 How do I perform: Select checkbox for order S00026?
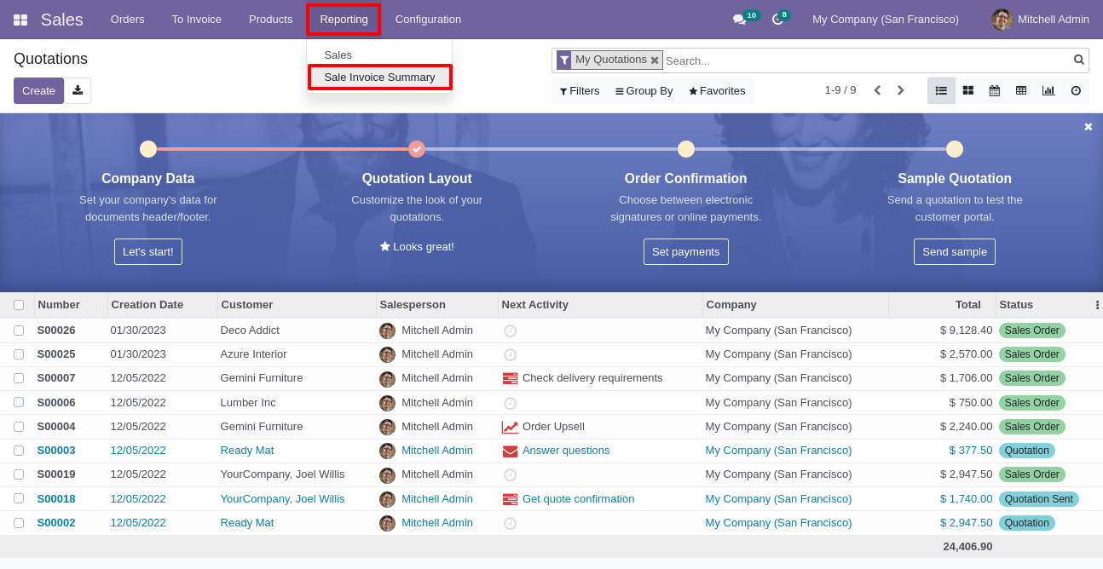pos(19,330)
